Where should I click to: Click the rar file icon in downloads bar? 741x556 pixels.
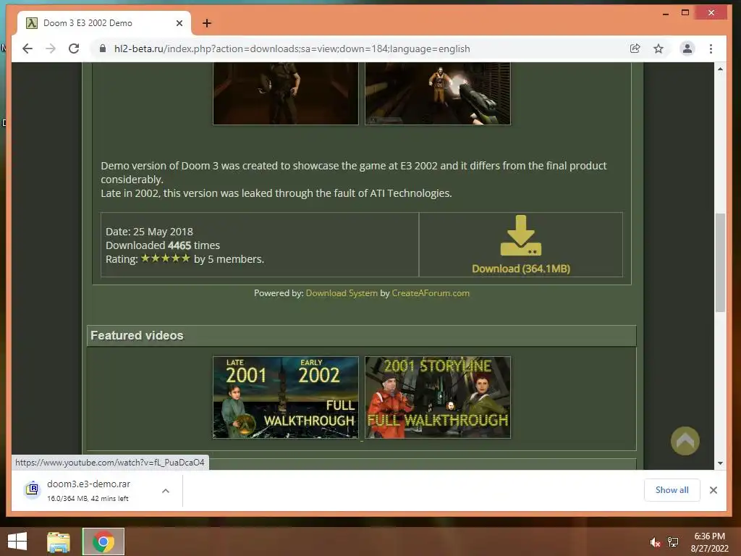pos(32,489)
